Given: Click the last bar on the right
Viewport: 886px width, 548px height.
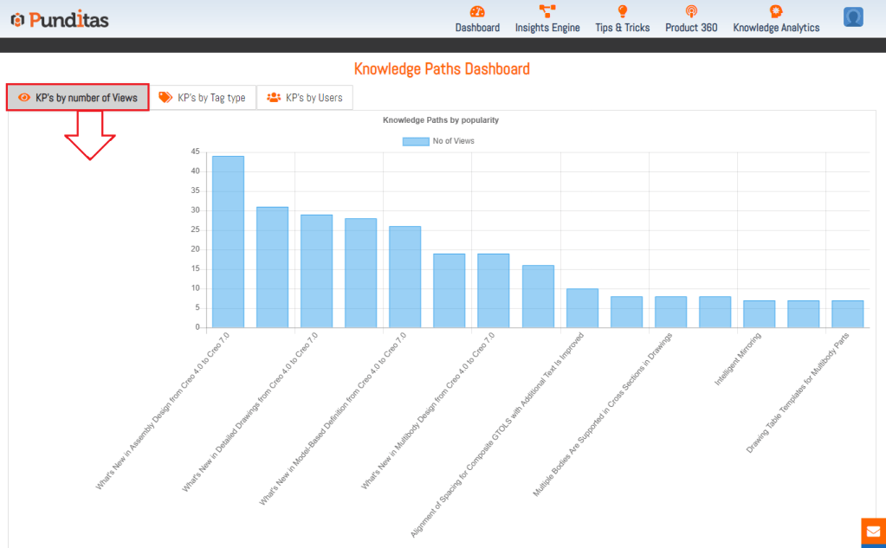Looking at the screenshot, I should (847, 314).
